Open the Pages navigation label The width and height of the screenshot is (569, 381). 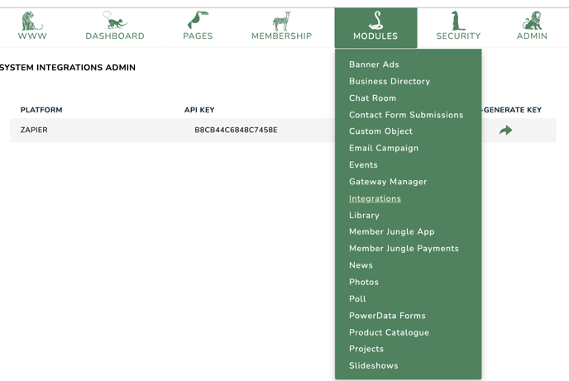(198, 36)
